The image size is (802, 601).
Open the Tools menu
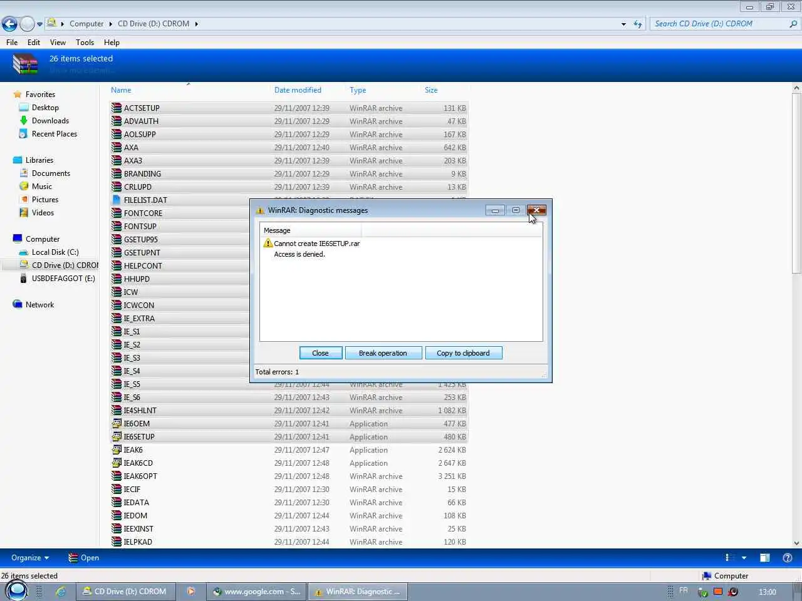coord(85,42)
